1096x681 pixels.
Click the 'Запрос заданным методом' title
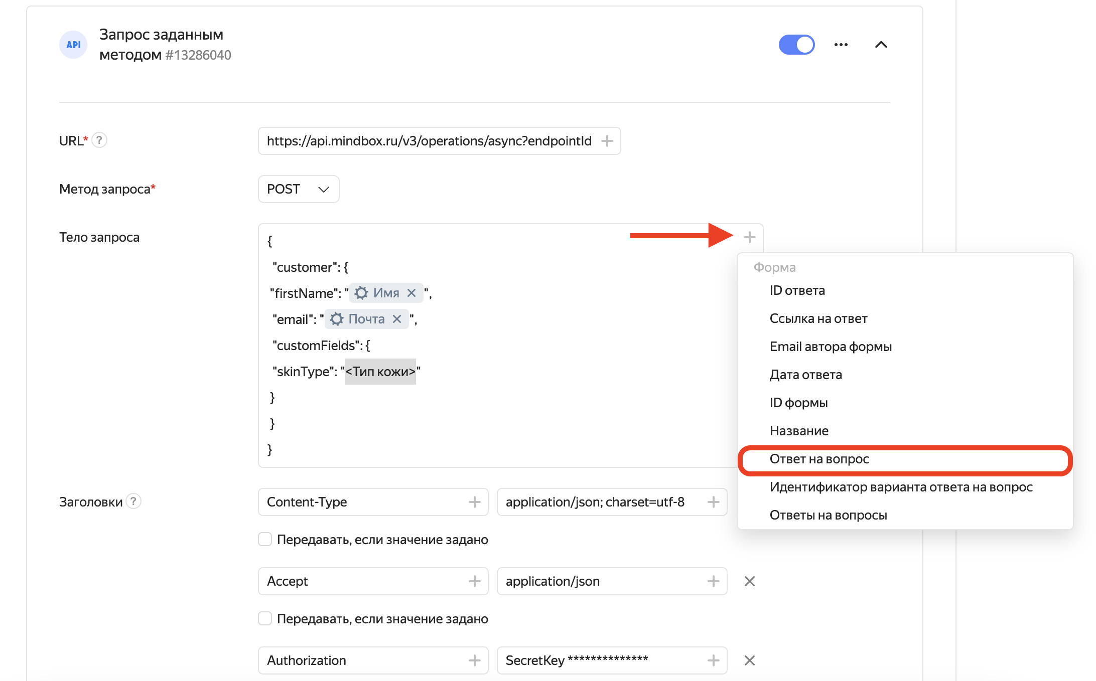(161, 44)
